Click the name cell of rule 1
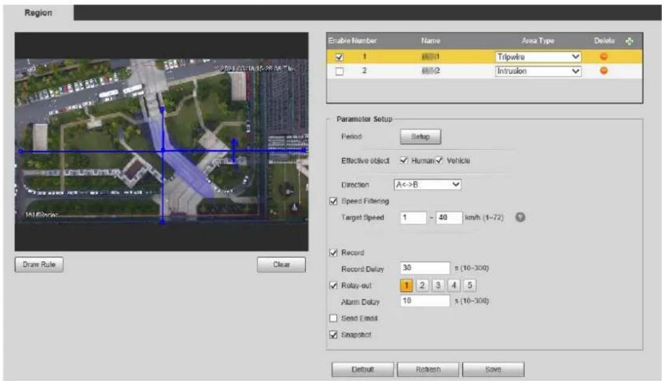The width and height of the screenshot is (662, 381). point(431,56)
